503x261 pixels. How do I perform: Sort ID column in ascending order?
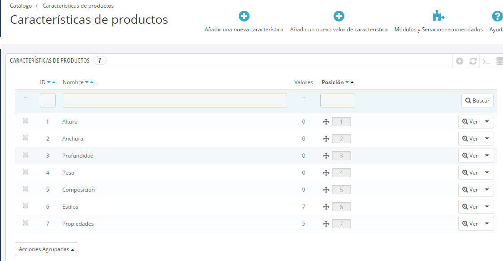[54, 82]
